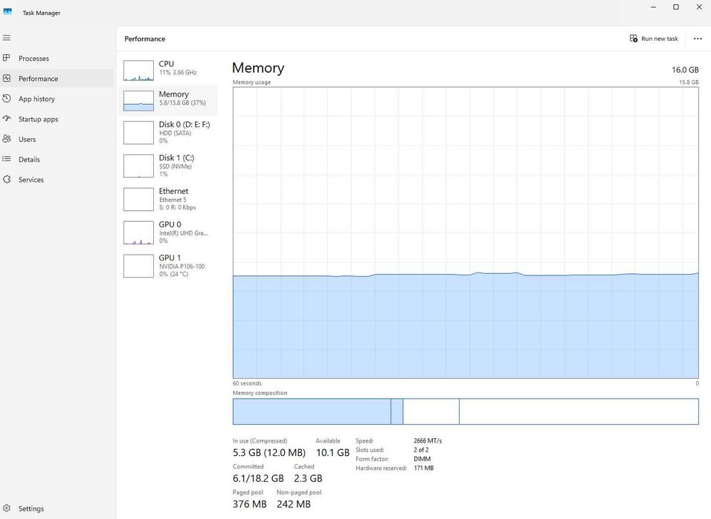
Task: Click the Ethernet resource label
Action: pos(173,191)
